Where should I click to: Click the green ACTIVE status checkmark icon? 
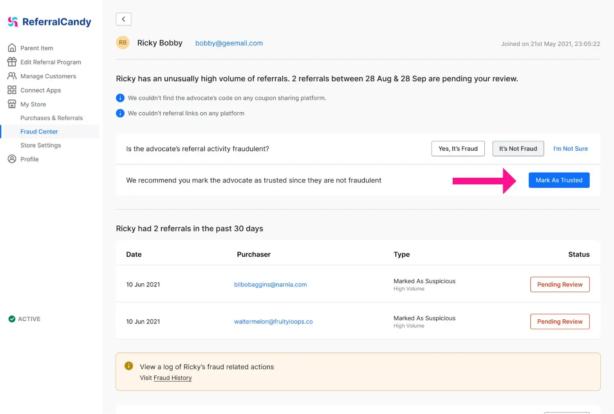pos(12,319)
